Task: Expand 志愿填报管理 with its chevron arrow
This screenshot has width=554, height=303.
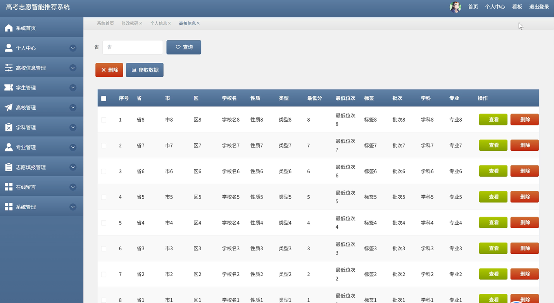Action: pyautogui.click(x=73, y=167)
